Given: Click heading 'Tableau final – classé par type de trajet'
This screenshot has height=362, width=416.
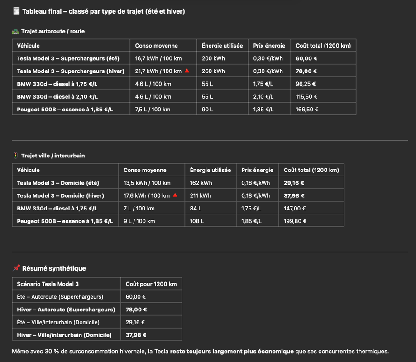Looking at the screenshot, I should [104, 11].
